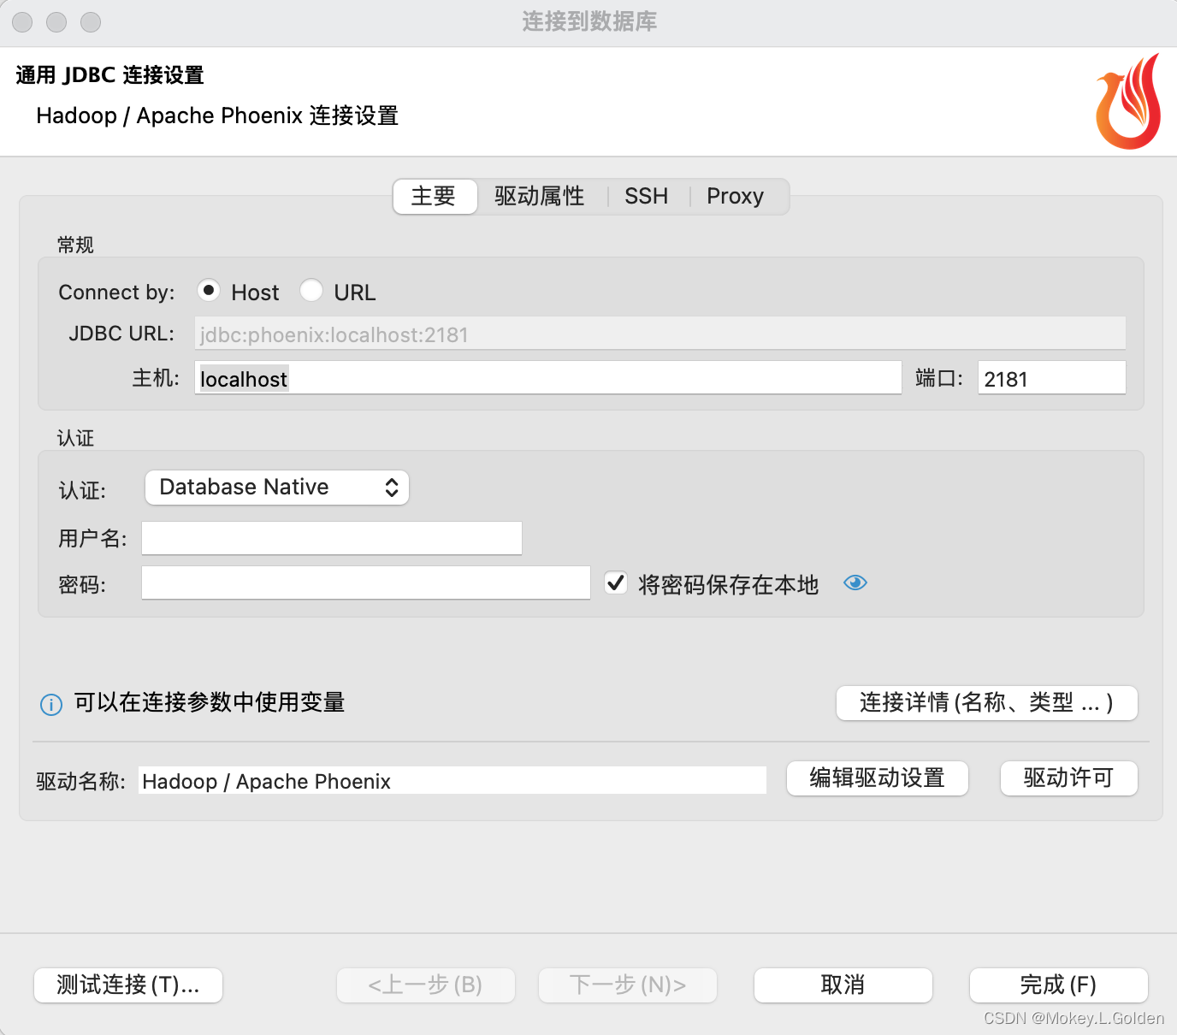Open 连接详情 connection details
This screenshot has height=1035, width=1177.
pyautogui.click(x=985, y=702)
